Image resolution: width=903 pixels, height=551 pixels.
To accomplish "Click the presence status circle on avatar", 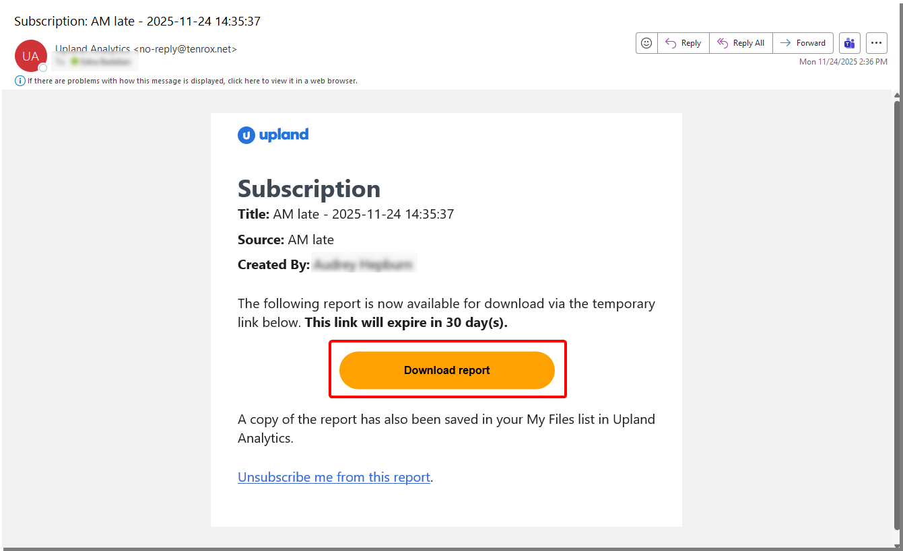I will [x=43, y=68].
